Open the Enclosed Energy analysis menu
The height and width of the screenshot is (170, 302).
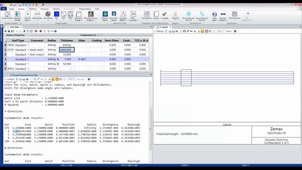pyautogui.click(x=78, y=16)
